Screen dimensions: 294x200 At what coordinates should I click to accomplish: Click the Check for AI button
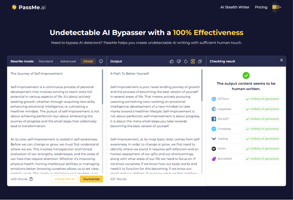click(64, 179)
